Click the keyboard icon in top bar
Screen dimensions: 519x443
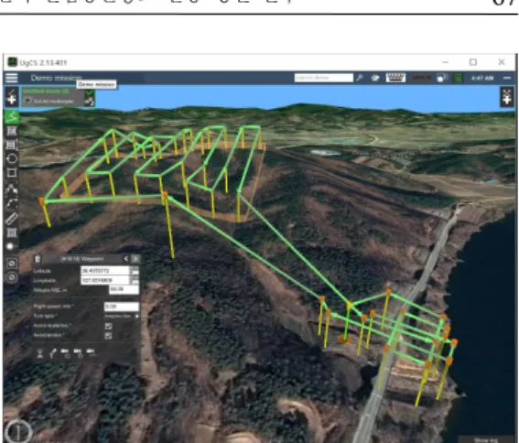click(x=395, y=78)
